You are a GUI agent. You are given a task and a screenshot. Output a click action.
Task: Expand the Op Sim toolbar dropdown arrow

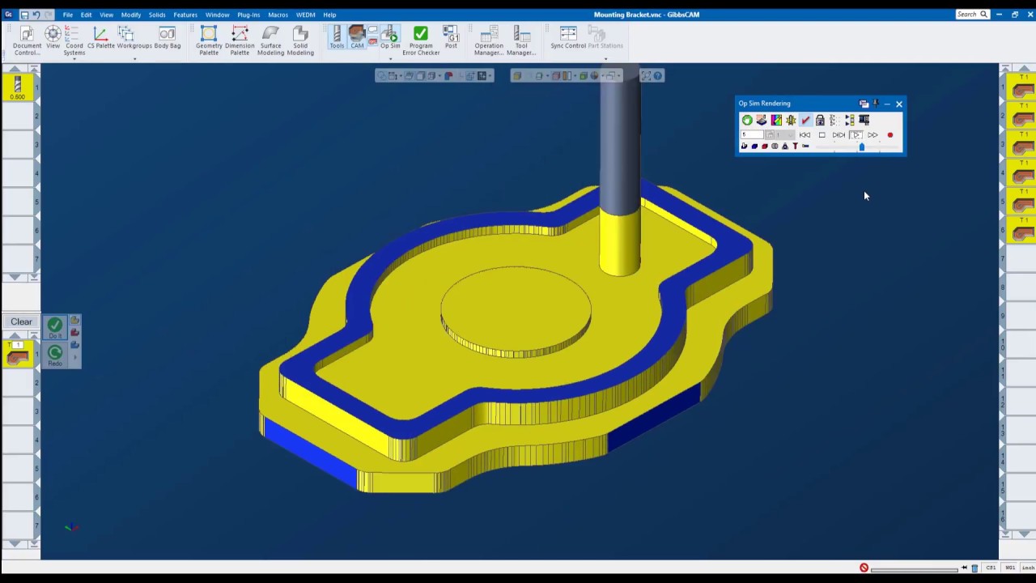(x=390, y=59)
